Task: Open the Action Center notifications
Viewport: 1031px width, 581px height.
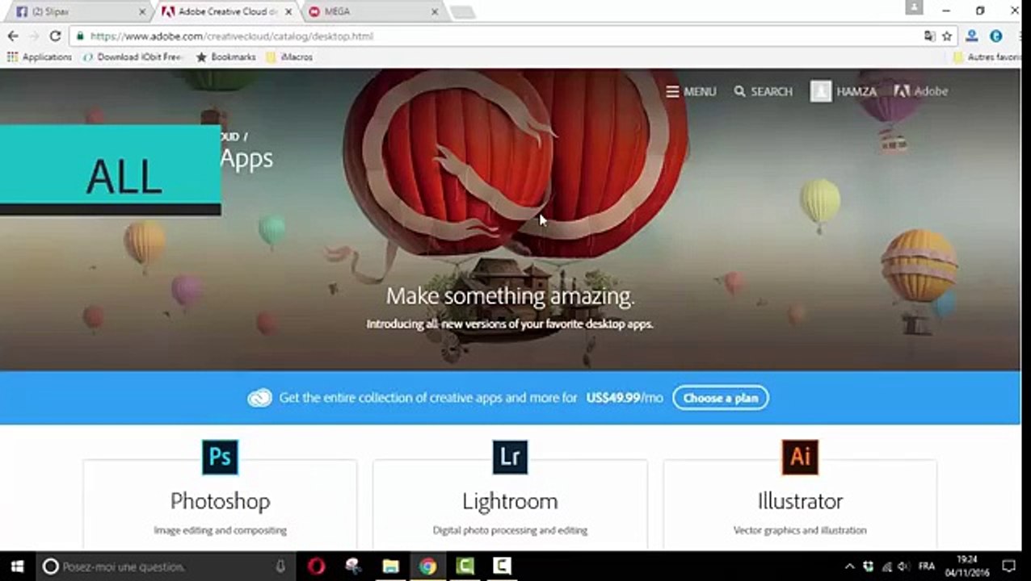Action: click(x=1009, y=566)
